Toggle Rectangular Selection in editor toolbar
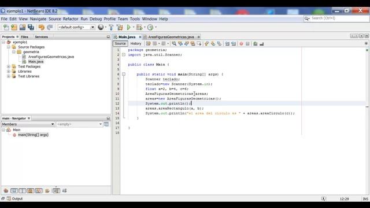The image size is (370, 208). point(199,44)
